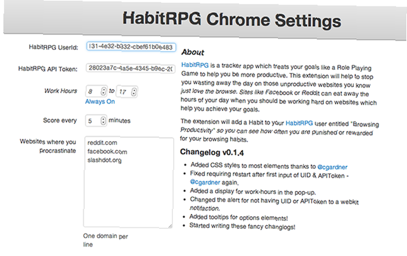The height and width of the screenshot is (256, 407).
Task: Click 'Added a display for work-hours' item
Action: (253, 192)
